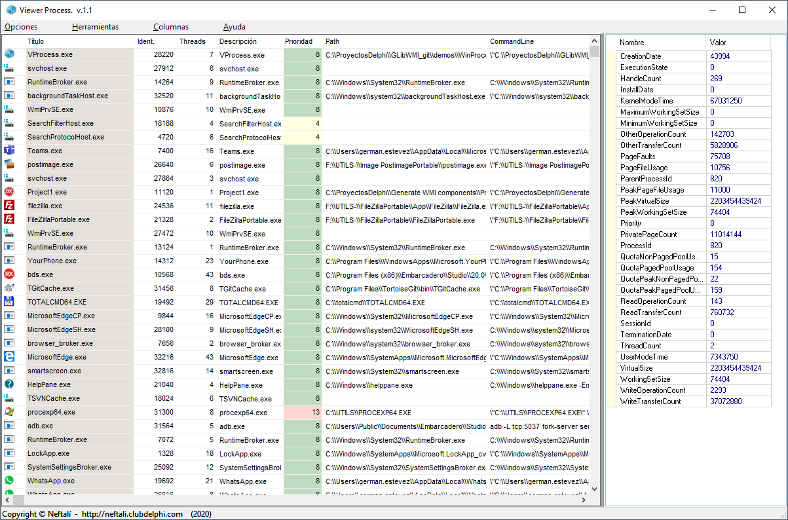This screenshot has width=788, height=520.
Task: Click the Project1.exe red icon
Action: (9, 192)
